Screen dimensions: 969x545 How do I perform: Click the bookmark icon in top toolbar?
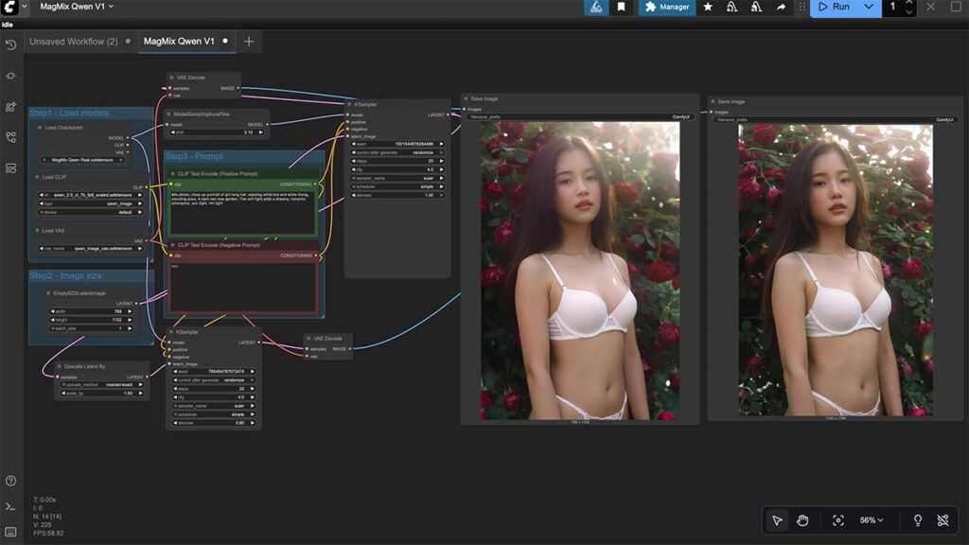621,7
